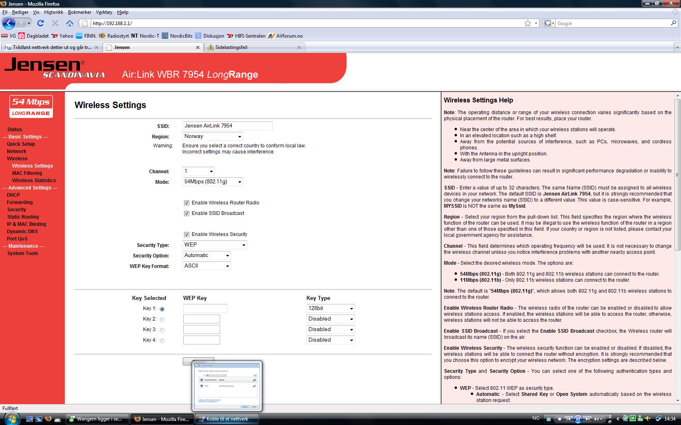681x425 pixels.
Task: Open Wireless Statistics in the sidebar
Action: [x=34, y=181]
